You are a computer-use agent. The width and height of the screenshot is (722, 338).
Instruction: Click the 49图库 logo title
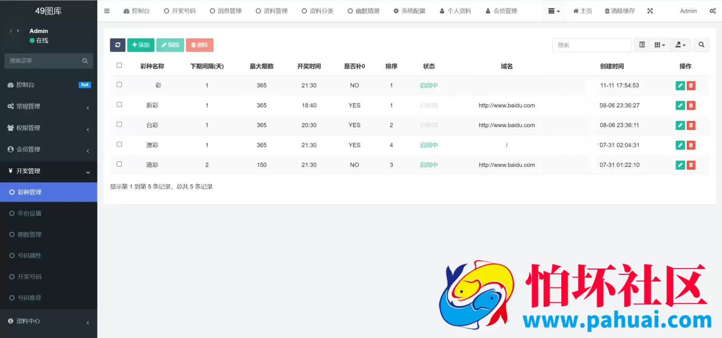coord(48,11)
